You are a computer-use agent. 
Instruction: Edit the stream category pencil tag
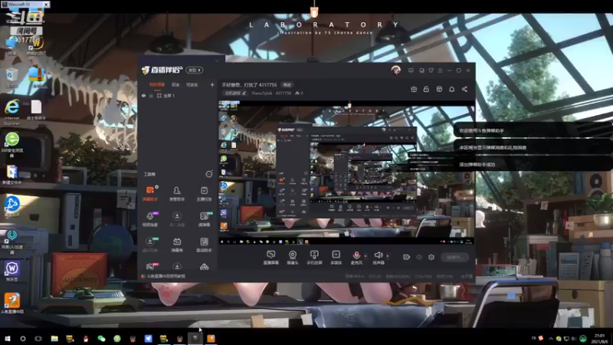coord(235,93)
